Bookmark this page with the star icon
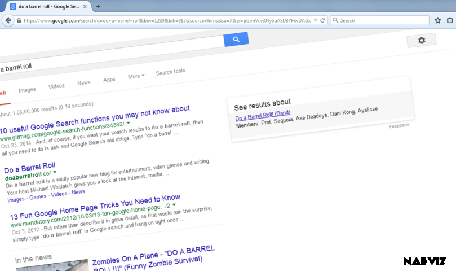Screen dimensions: 456x271 pos(437,20)
